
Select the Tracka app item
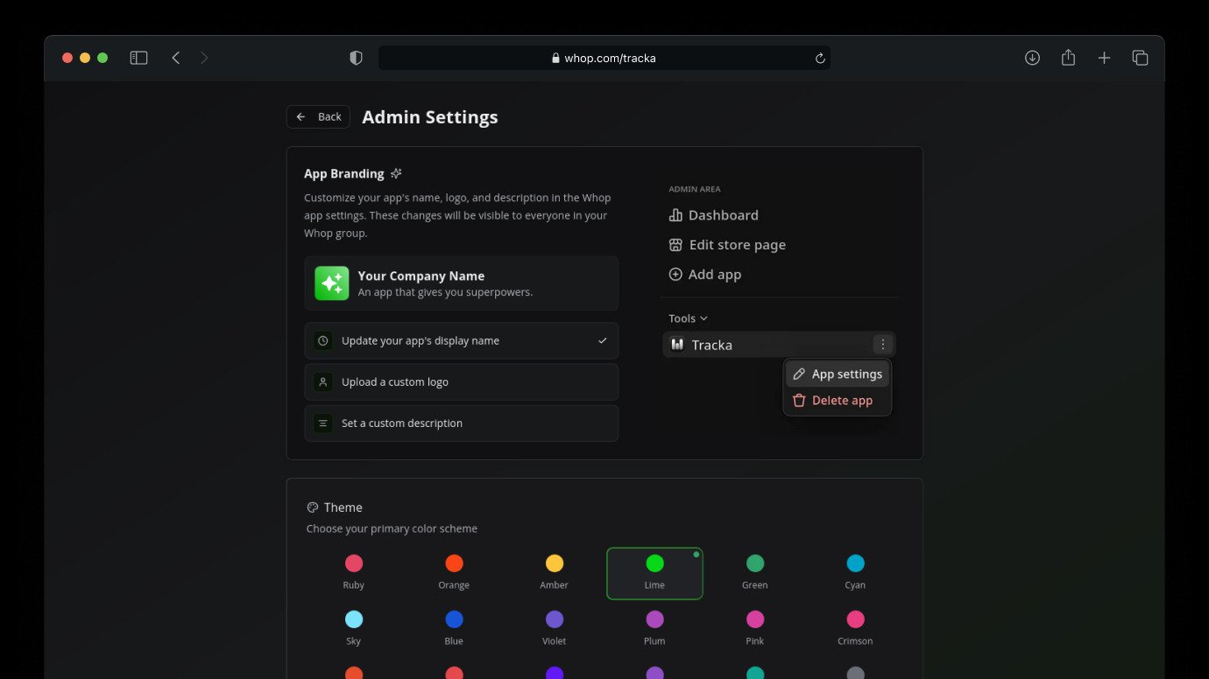pos(779,345)
